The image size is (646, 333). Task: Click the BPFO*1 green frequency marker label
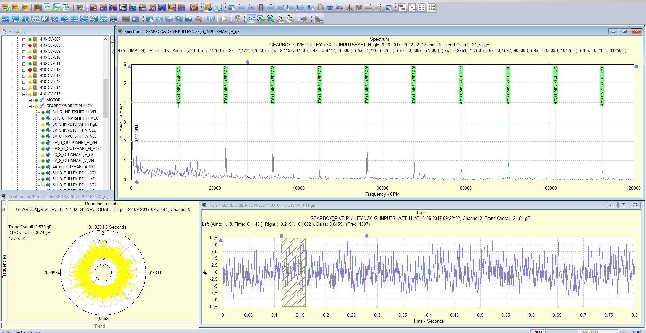click(x=178, y=84)
